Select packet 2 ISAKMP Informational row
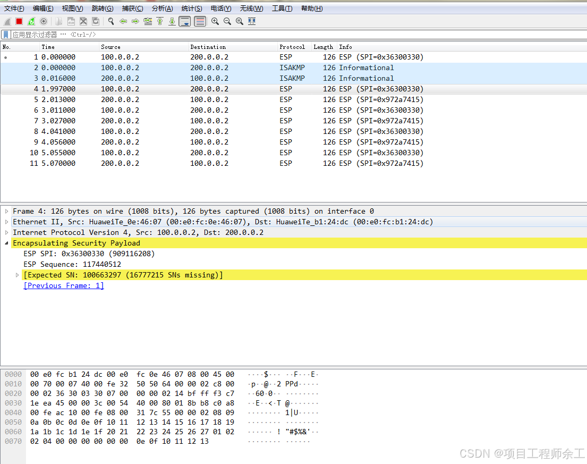 [x=293, y=68]
